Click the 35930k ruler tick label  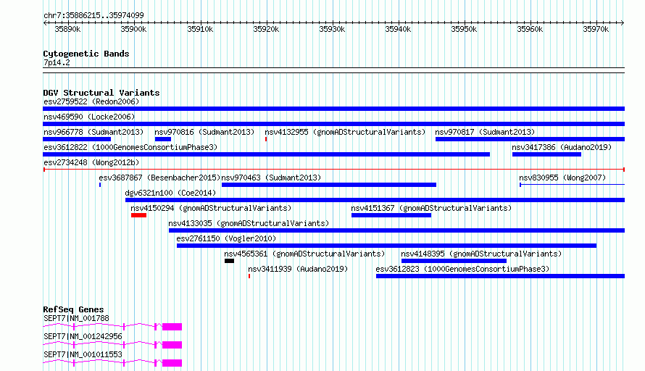click(x=332, y=29)
